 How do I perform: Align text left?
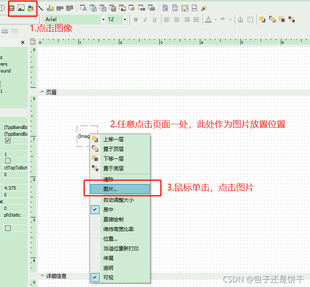167,19
